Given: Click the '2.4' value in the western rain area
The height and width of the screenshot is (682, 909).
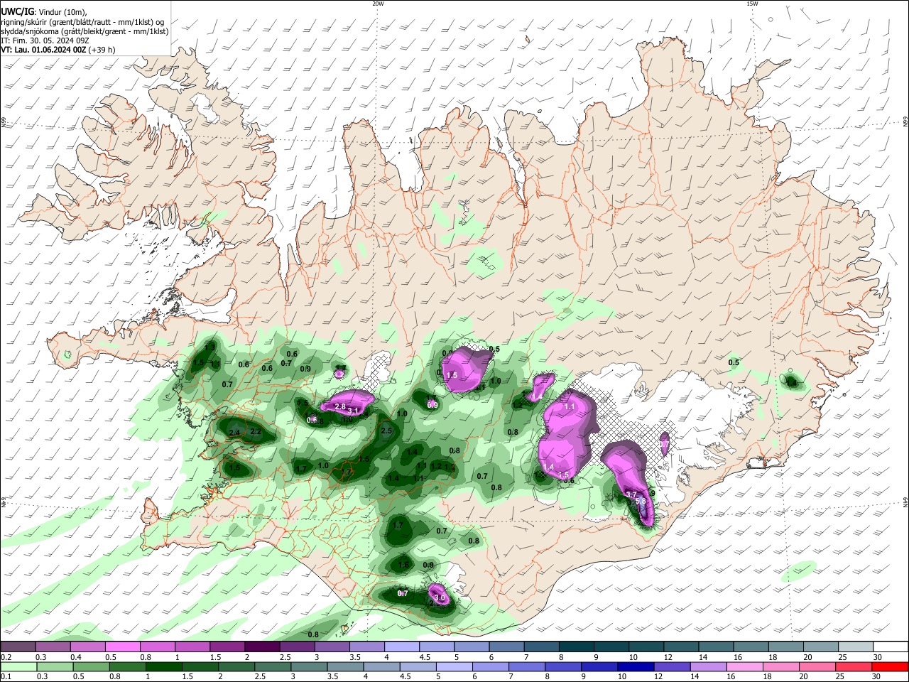Looking at the screenshot, I should tap(234, 432).
